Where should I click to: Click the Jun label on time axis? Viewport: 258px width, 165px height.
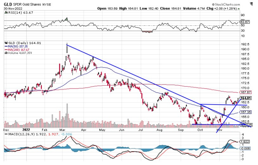coord(122,130)
